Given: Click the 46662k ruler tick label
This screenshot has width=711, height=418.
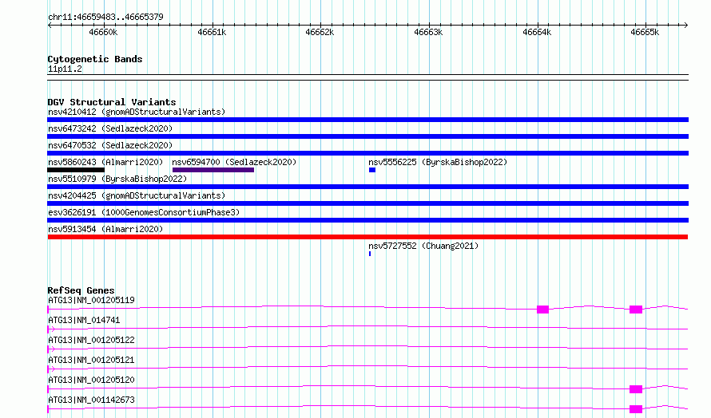Looking at the screenshot, I should click(x=320, y=32).
